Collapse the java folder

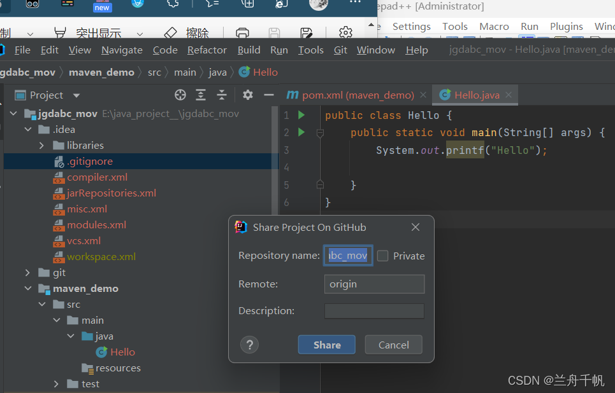[71, 336]
